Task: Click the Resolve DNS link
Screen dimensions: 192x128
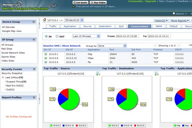Action: (x=51, y=46)
